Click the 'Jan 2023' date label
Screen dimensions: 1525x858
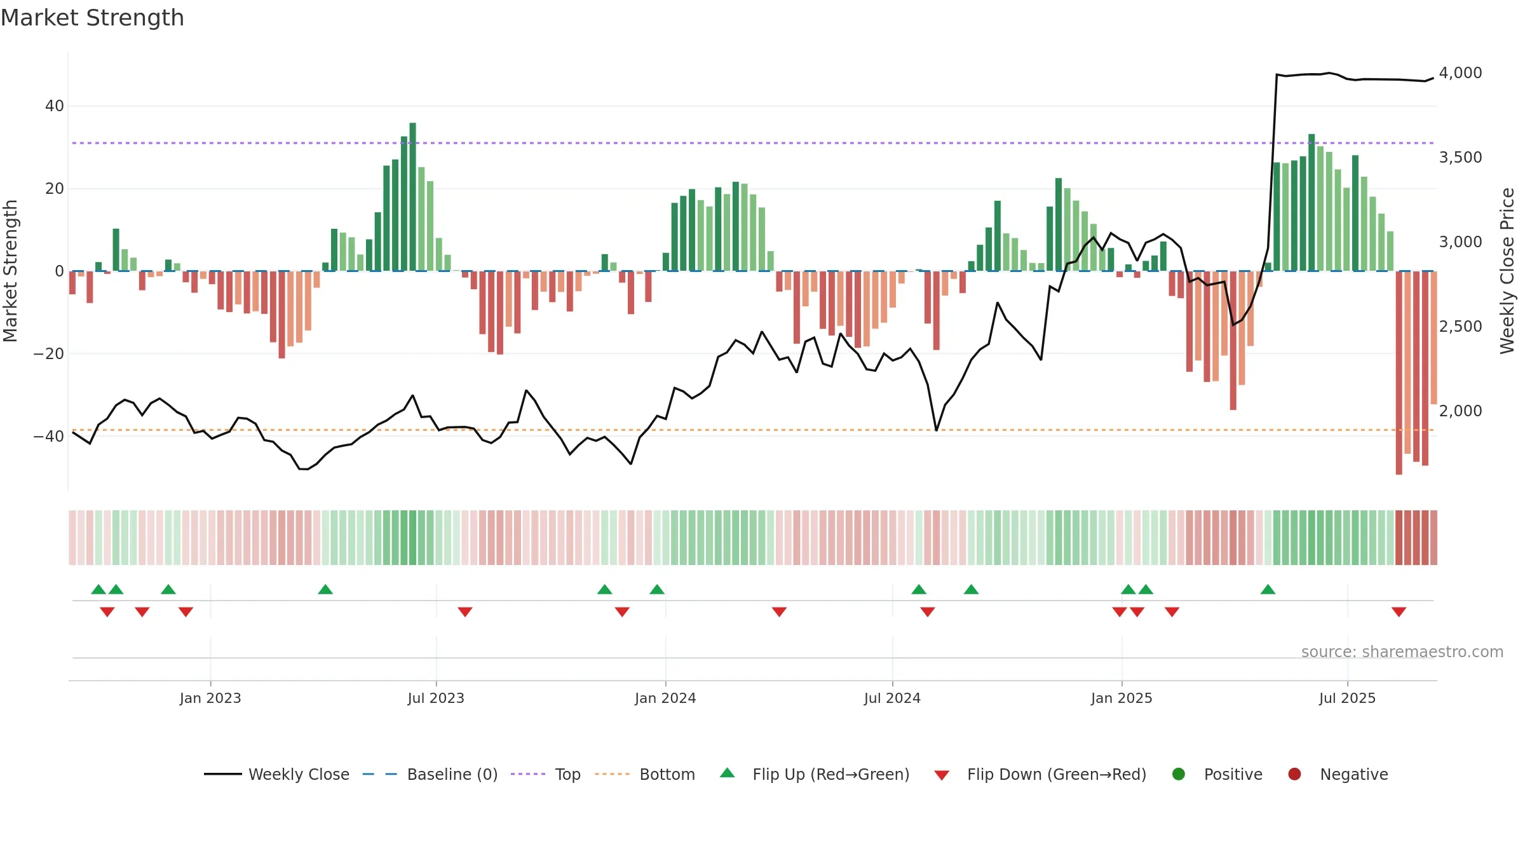point(210,698)
